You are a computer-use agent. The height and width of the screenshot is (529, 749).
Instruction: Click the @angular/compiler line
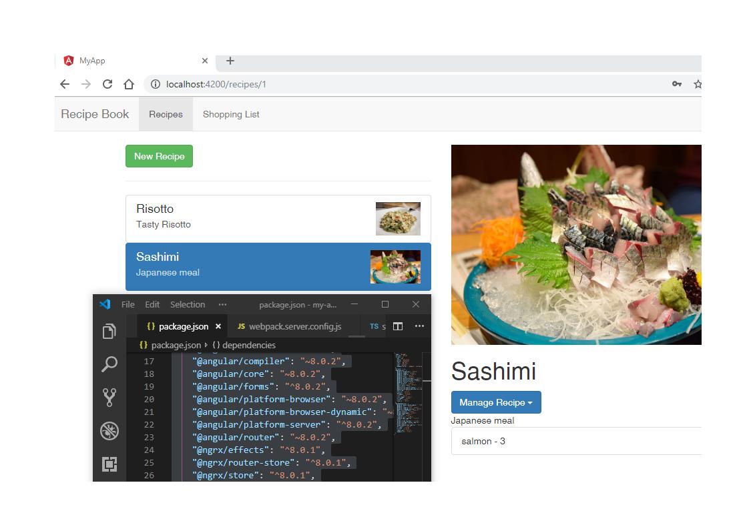tap(268, 362)
